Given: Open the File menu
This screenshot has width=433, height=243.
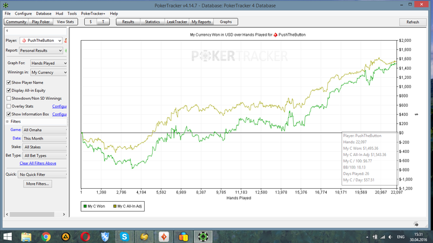Looking at the screenshot, I should pyautogui.click(x=7, y=14).
